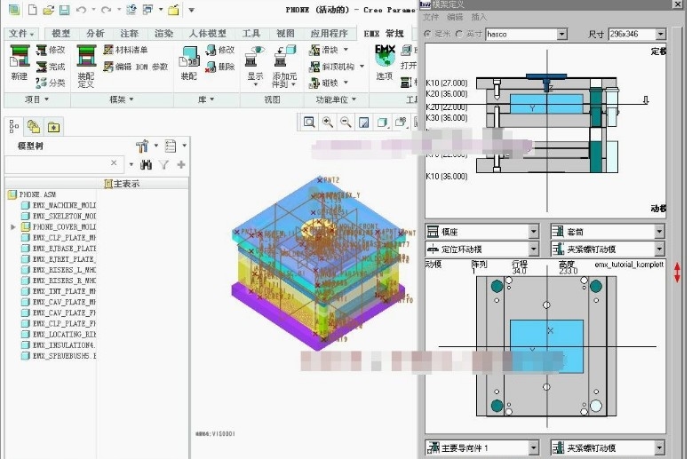Expand PHONE_COVER_MOLD tree node arrow

[13, 227]
